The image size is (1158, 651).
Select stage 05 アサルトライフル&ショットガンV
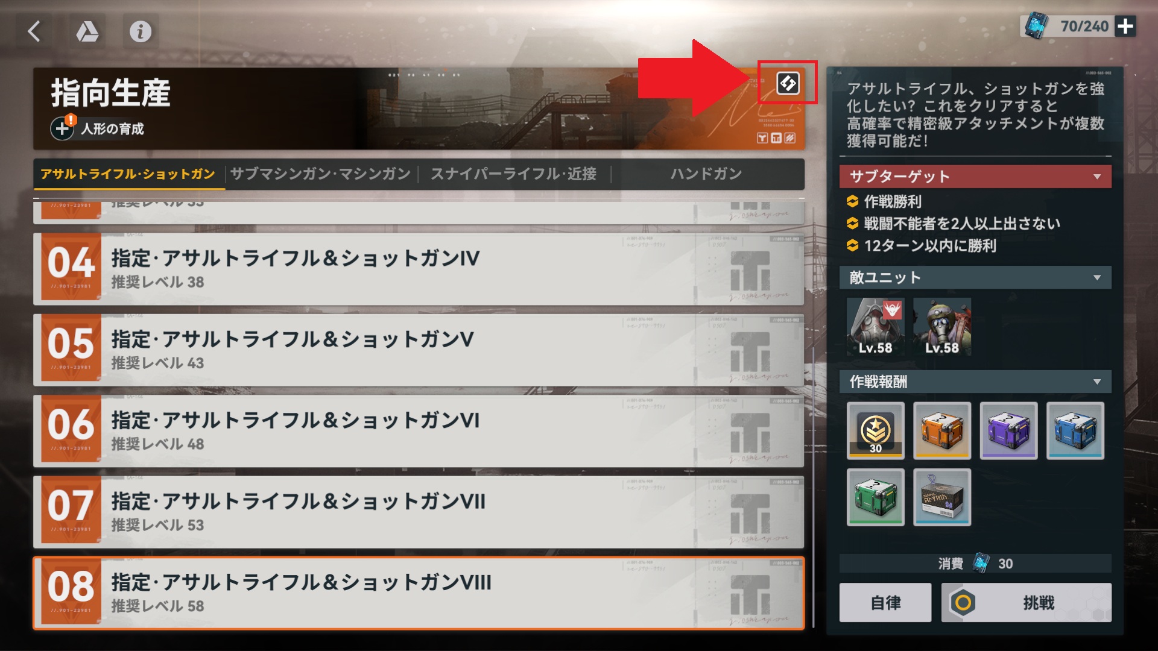click(419, 350)
